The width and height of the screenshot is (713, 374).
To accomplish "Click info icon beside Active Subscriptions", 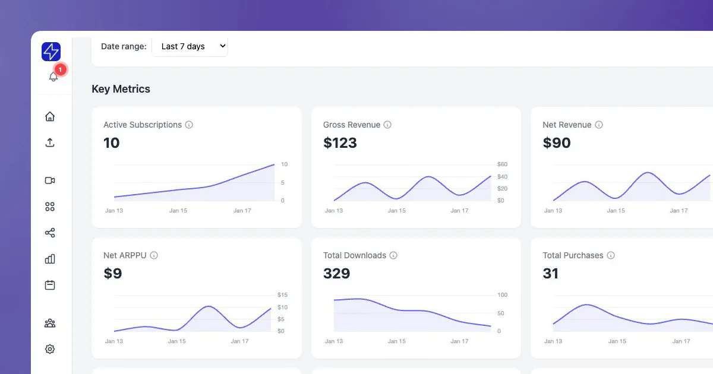I will (189, 125).
